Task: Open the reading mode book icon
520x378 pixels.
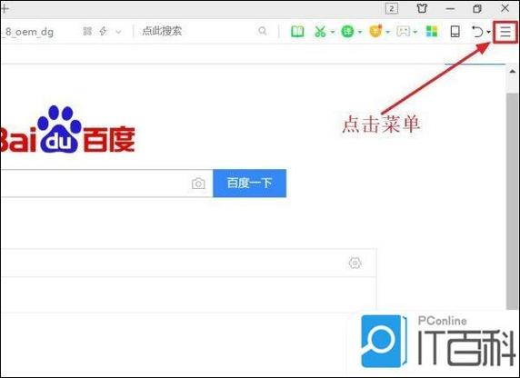Action: 297,32
